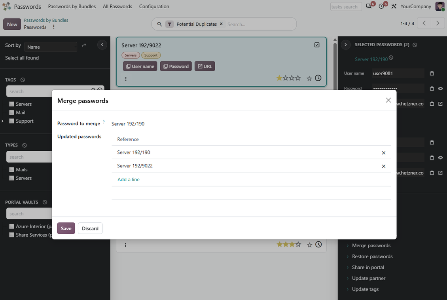Expand the Support tag tree node
Viewport: 447px width, 300px height.
[2, 121]
